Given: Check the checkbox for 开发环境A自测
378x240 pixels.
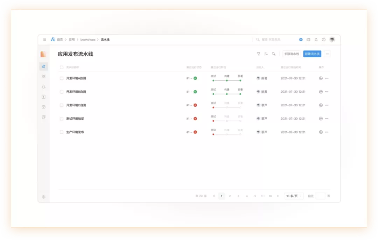Looking at the screenshot, I should pos(62,78).
